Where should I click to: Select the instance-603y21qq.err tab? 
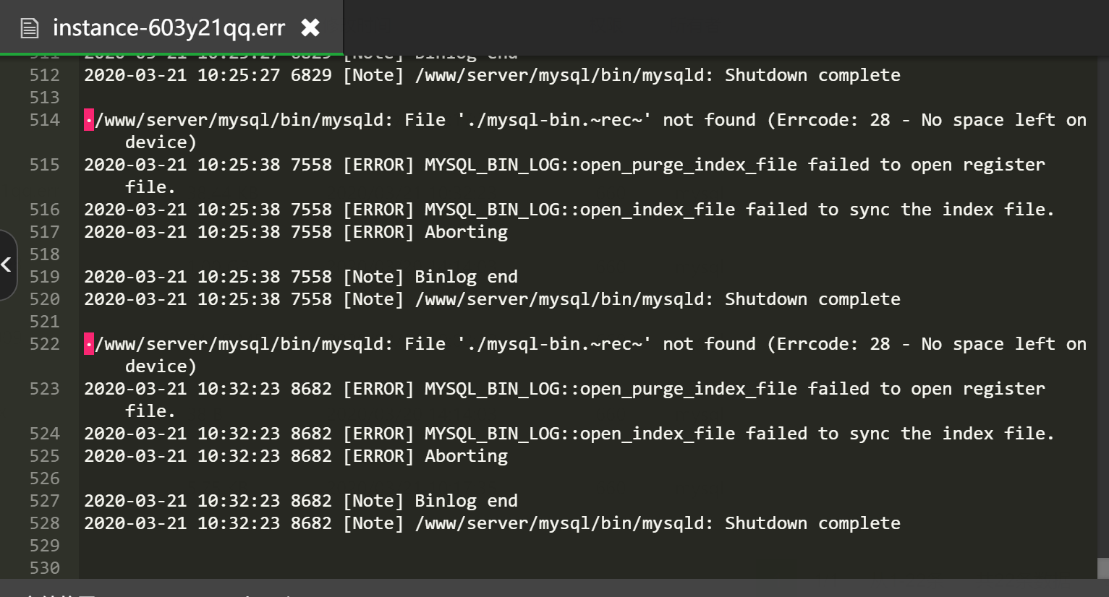pos(169,28)
